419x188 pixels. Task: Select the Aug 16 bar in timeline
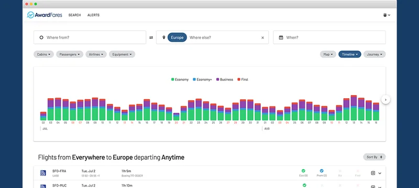pos(376,112)
